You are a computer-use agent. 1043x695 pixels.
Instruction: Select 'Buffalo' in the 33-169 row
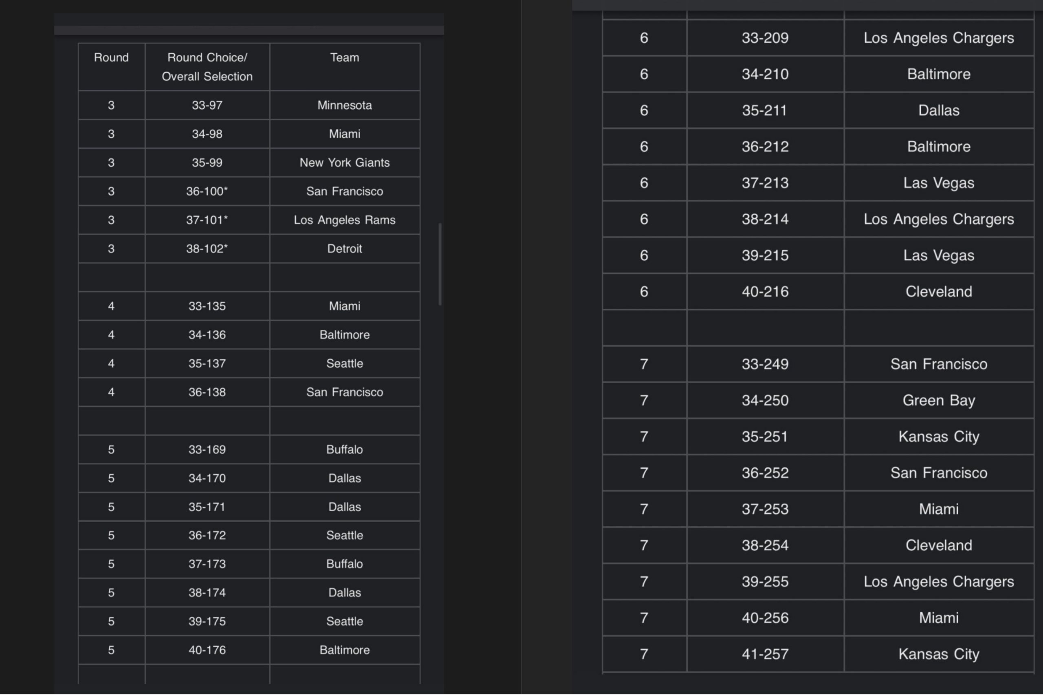(x=344, y=449)
